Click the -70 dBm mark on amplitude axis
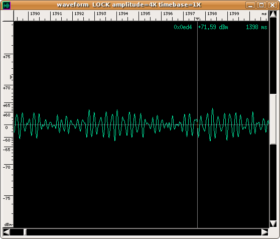This screenshot has height=239, width=280. 7,167
